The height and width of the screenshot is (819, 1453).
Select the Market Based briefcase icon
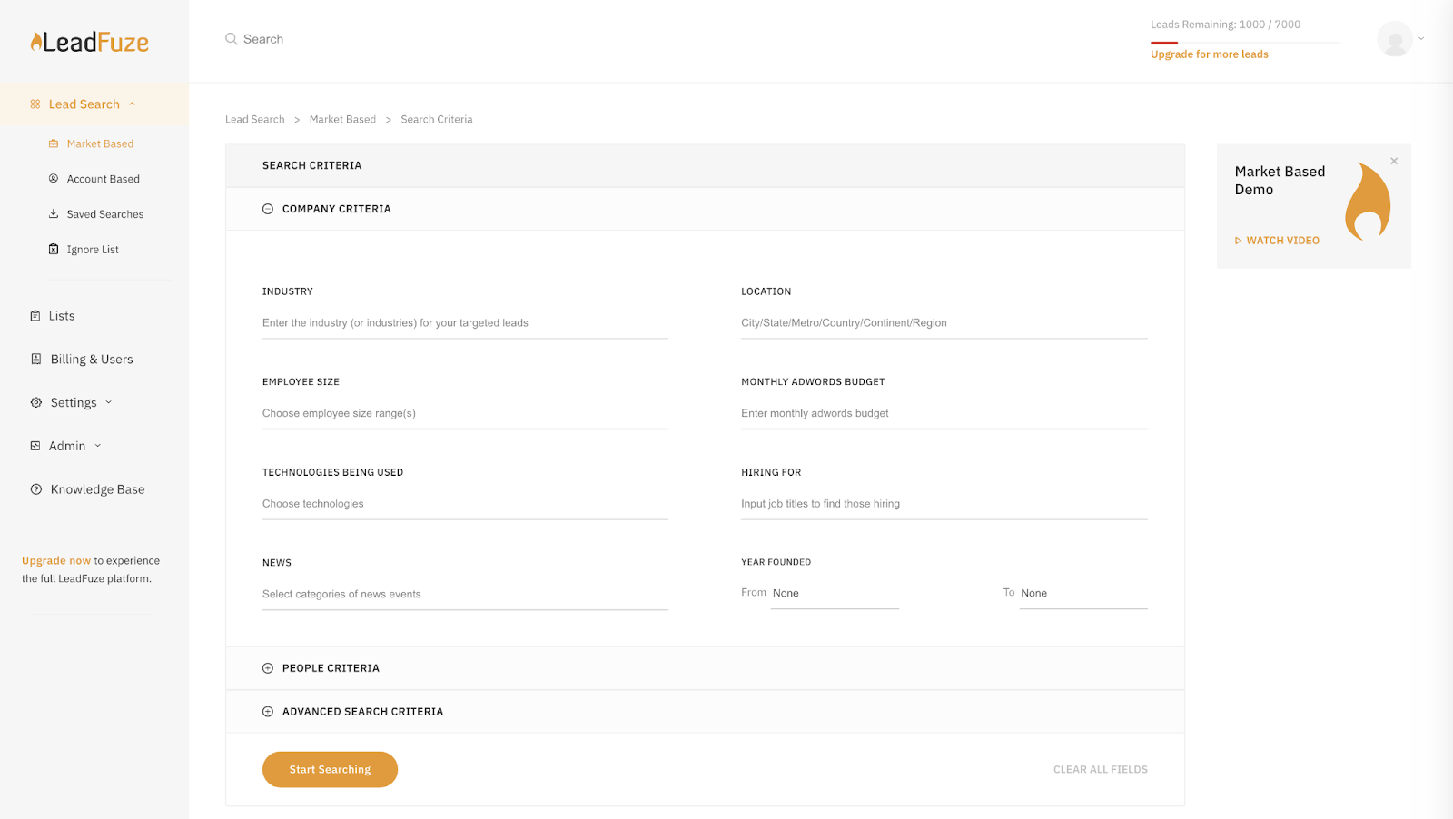tap(54, 143)
